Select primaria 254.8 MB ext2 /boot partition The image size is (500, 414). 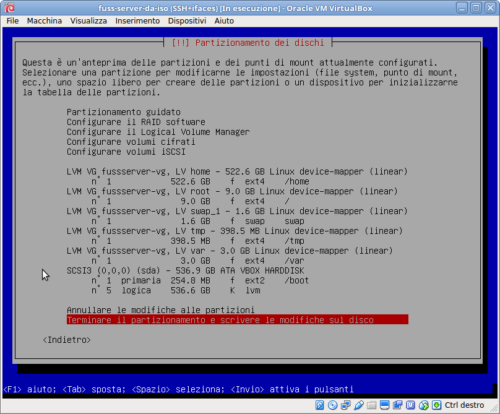pyautogui.click(x=200, y=280)
